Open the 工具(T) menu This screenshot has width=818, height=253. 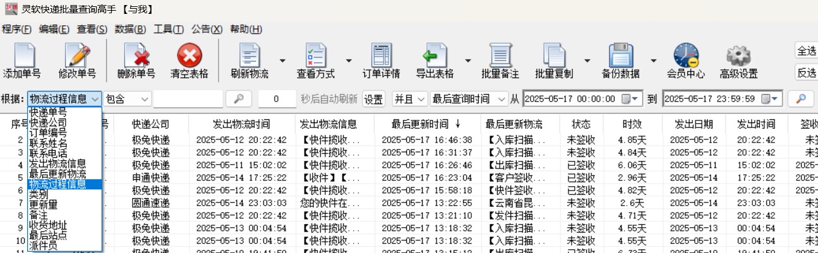169,29
